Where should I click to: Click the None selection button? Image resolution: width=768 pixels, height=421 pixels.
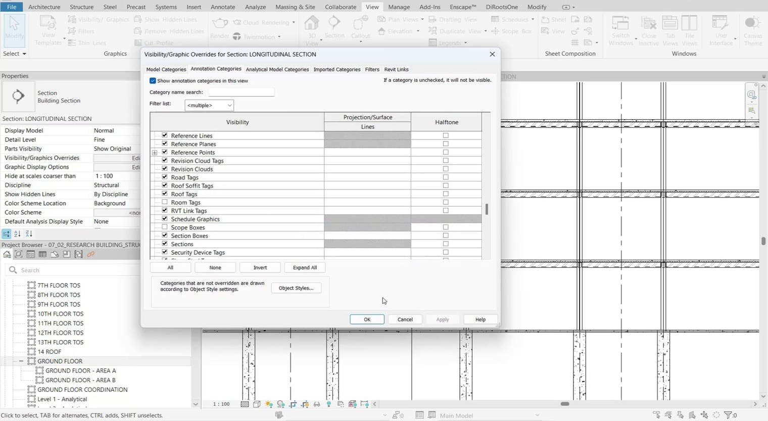tap(215, 268)
